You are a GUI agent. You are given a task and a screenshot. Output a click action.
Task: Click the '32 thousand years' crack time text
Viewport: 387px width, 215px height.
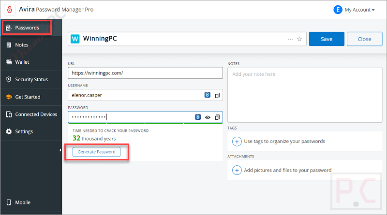tap(94, 138)
